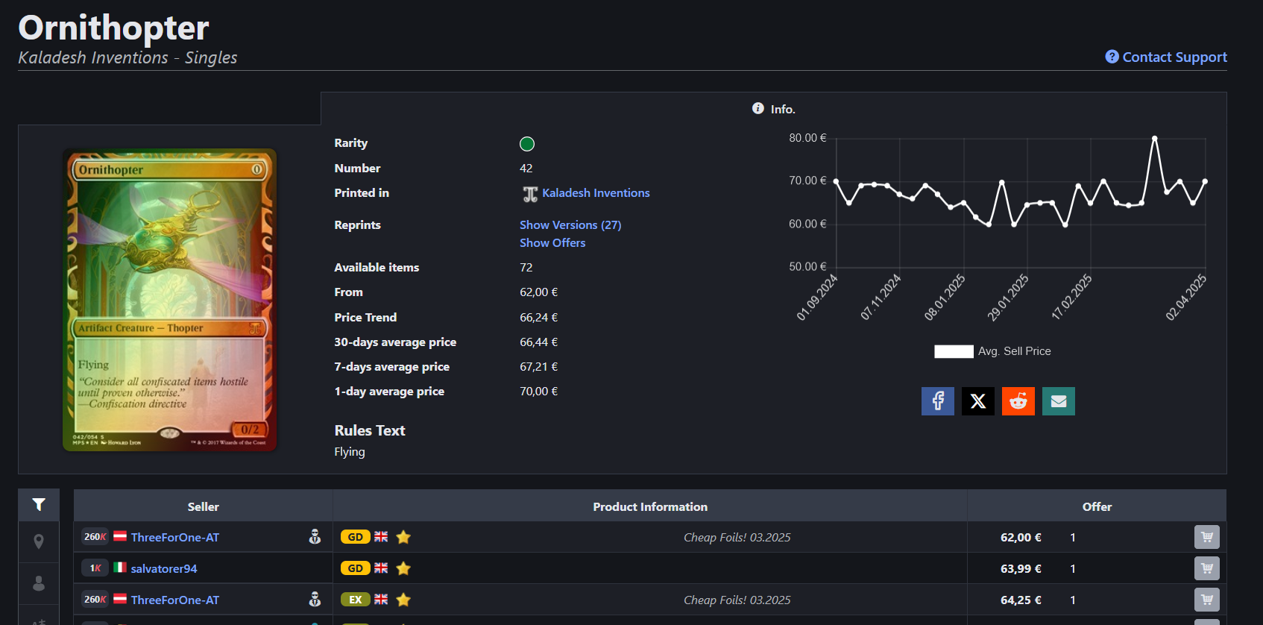Image resolution: width=1263 pixels, height=625 pixels.
Task: Click foil star icon on 62,00 € row
Action: click(x=403, y=537)
